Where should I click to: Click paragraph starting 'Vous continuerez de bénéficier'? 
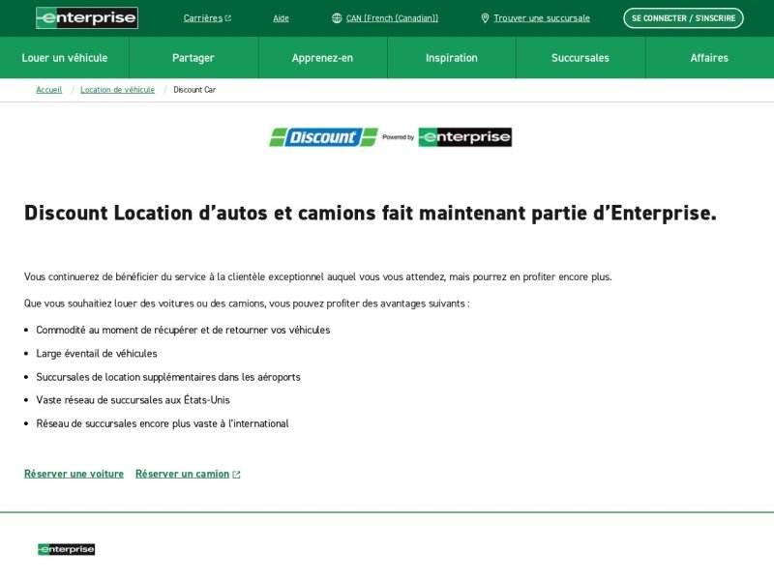click(318, 277)
